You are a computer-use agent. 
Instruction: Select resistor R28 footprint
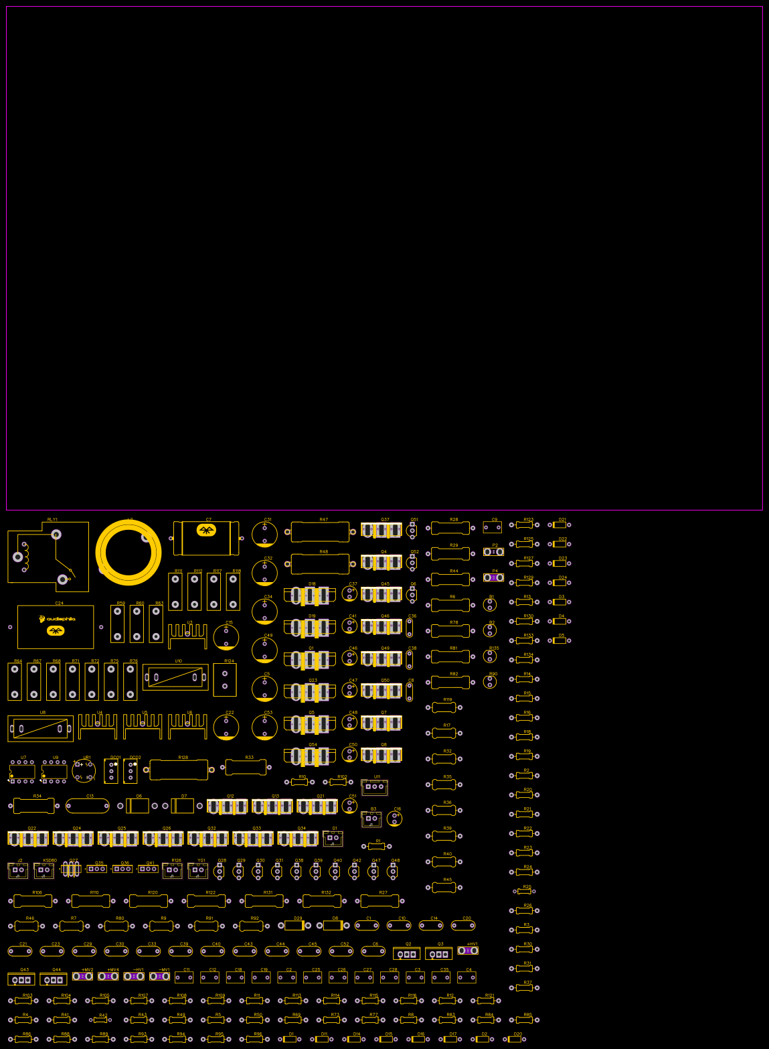tap(451, 528)
